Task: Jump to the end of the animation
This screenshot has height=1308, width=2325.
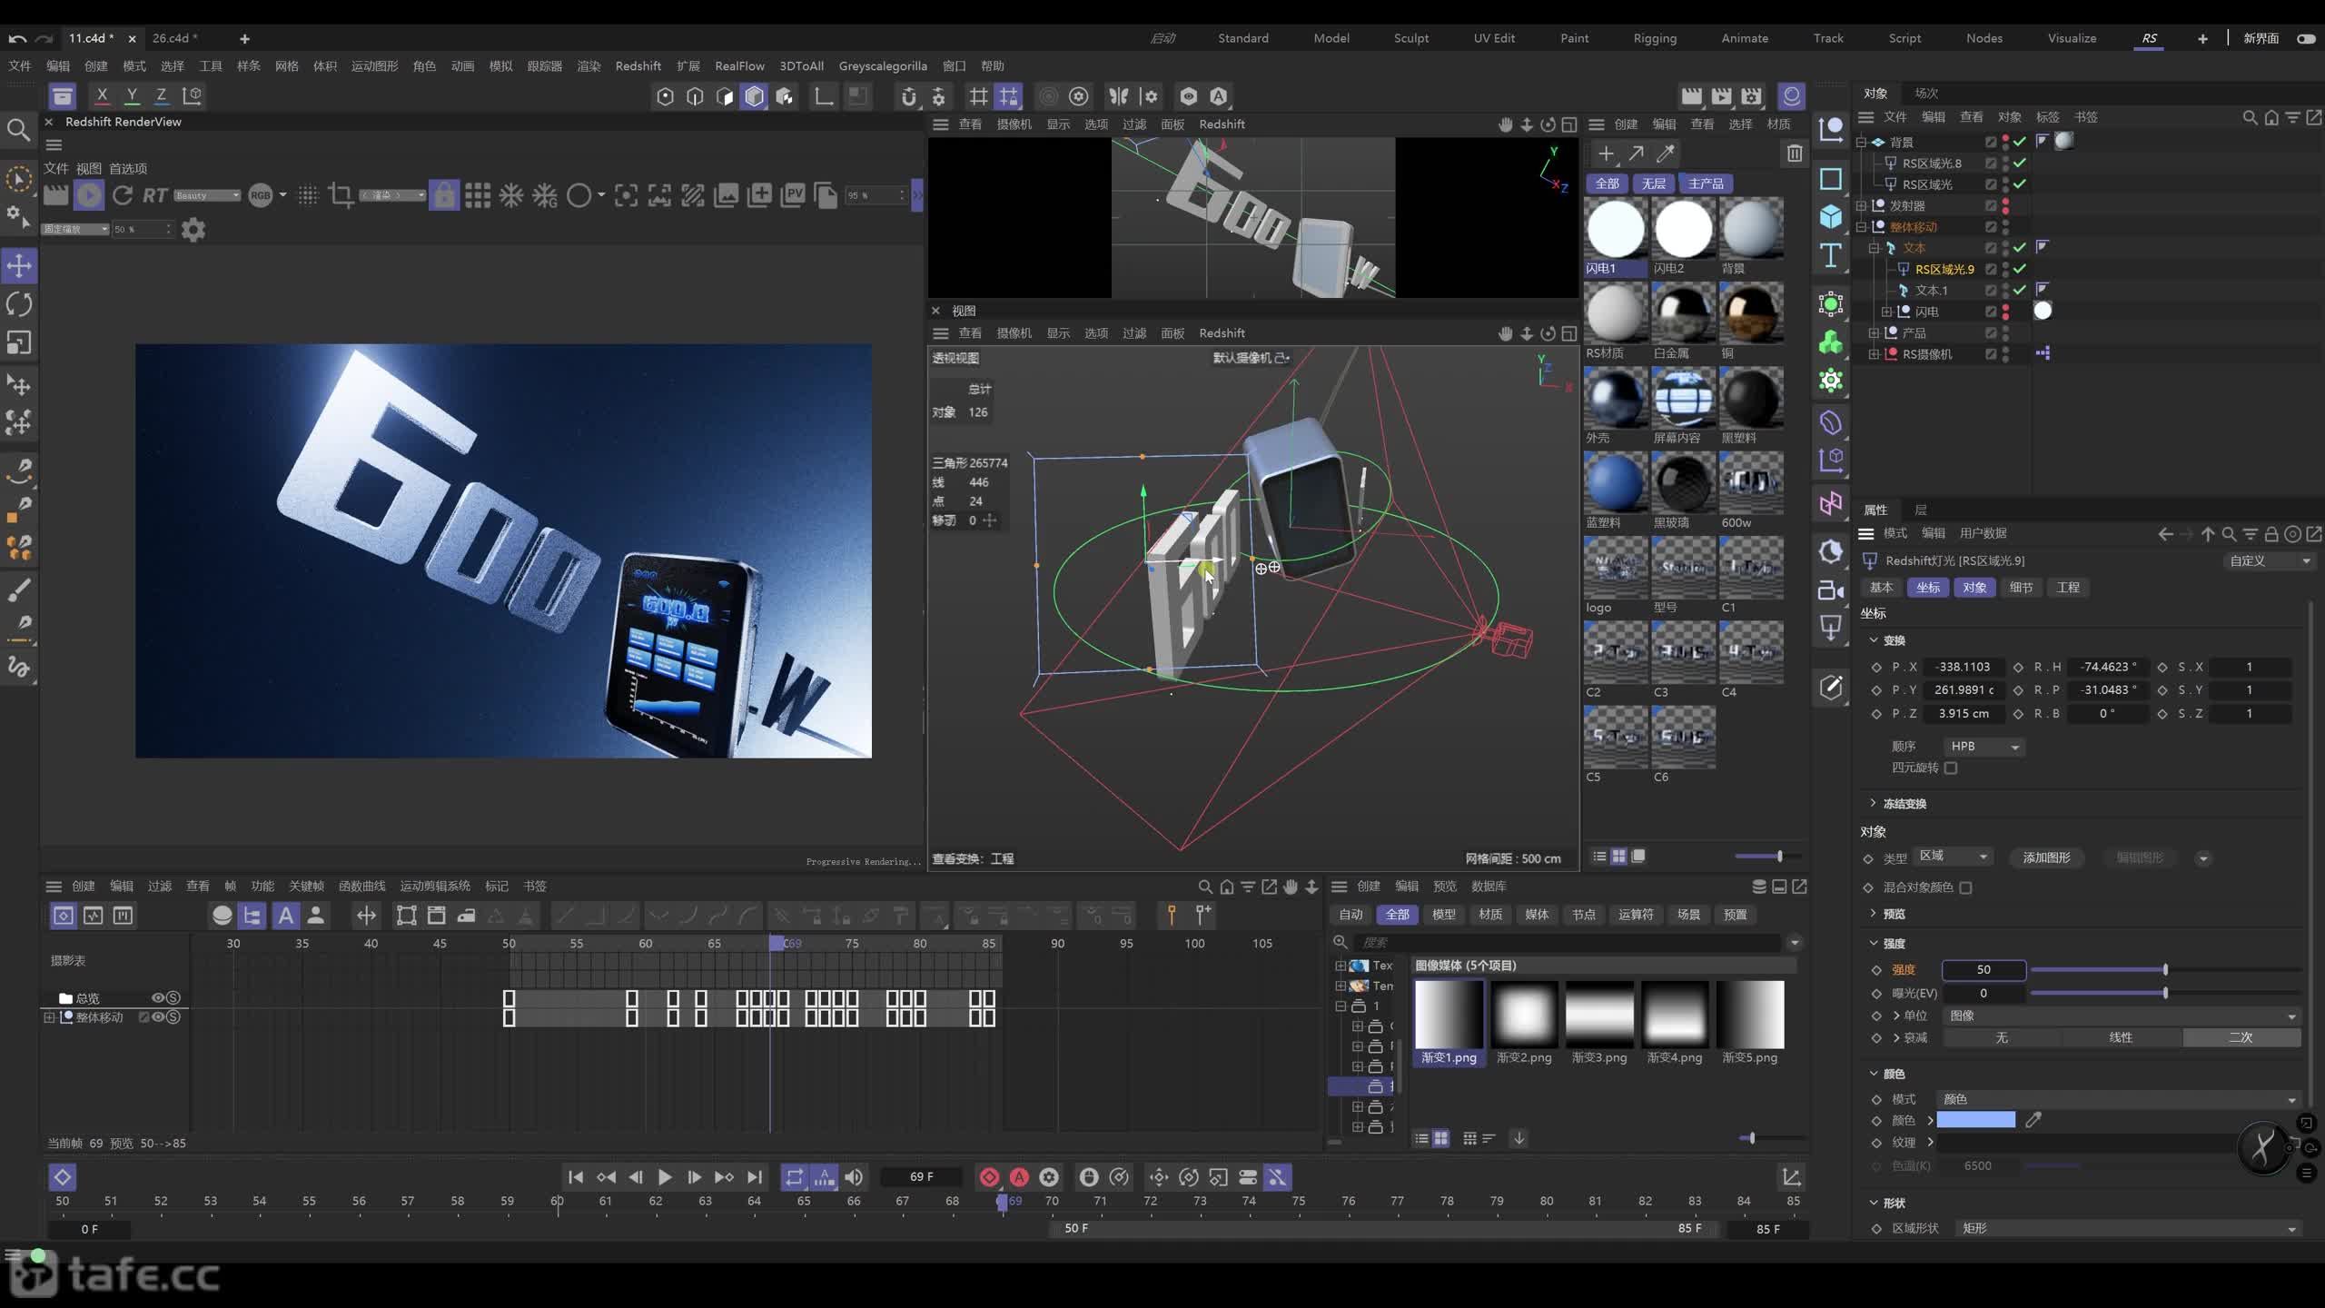Action: [755, 1177]
